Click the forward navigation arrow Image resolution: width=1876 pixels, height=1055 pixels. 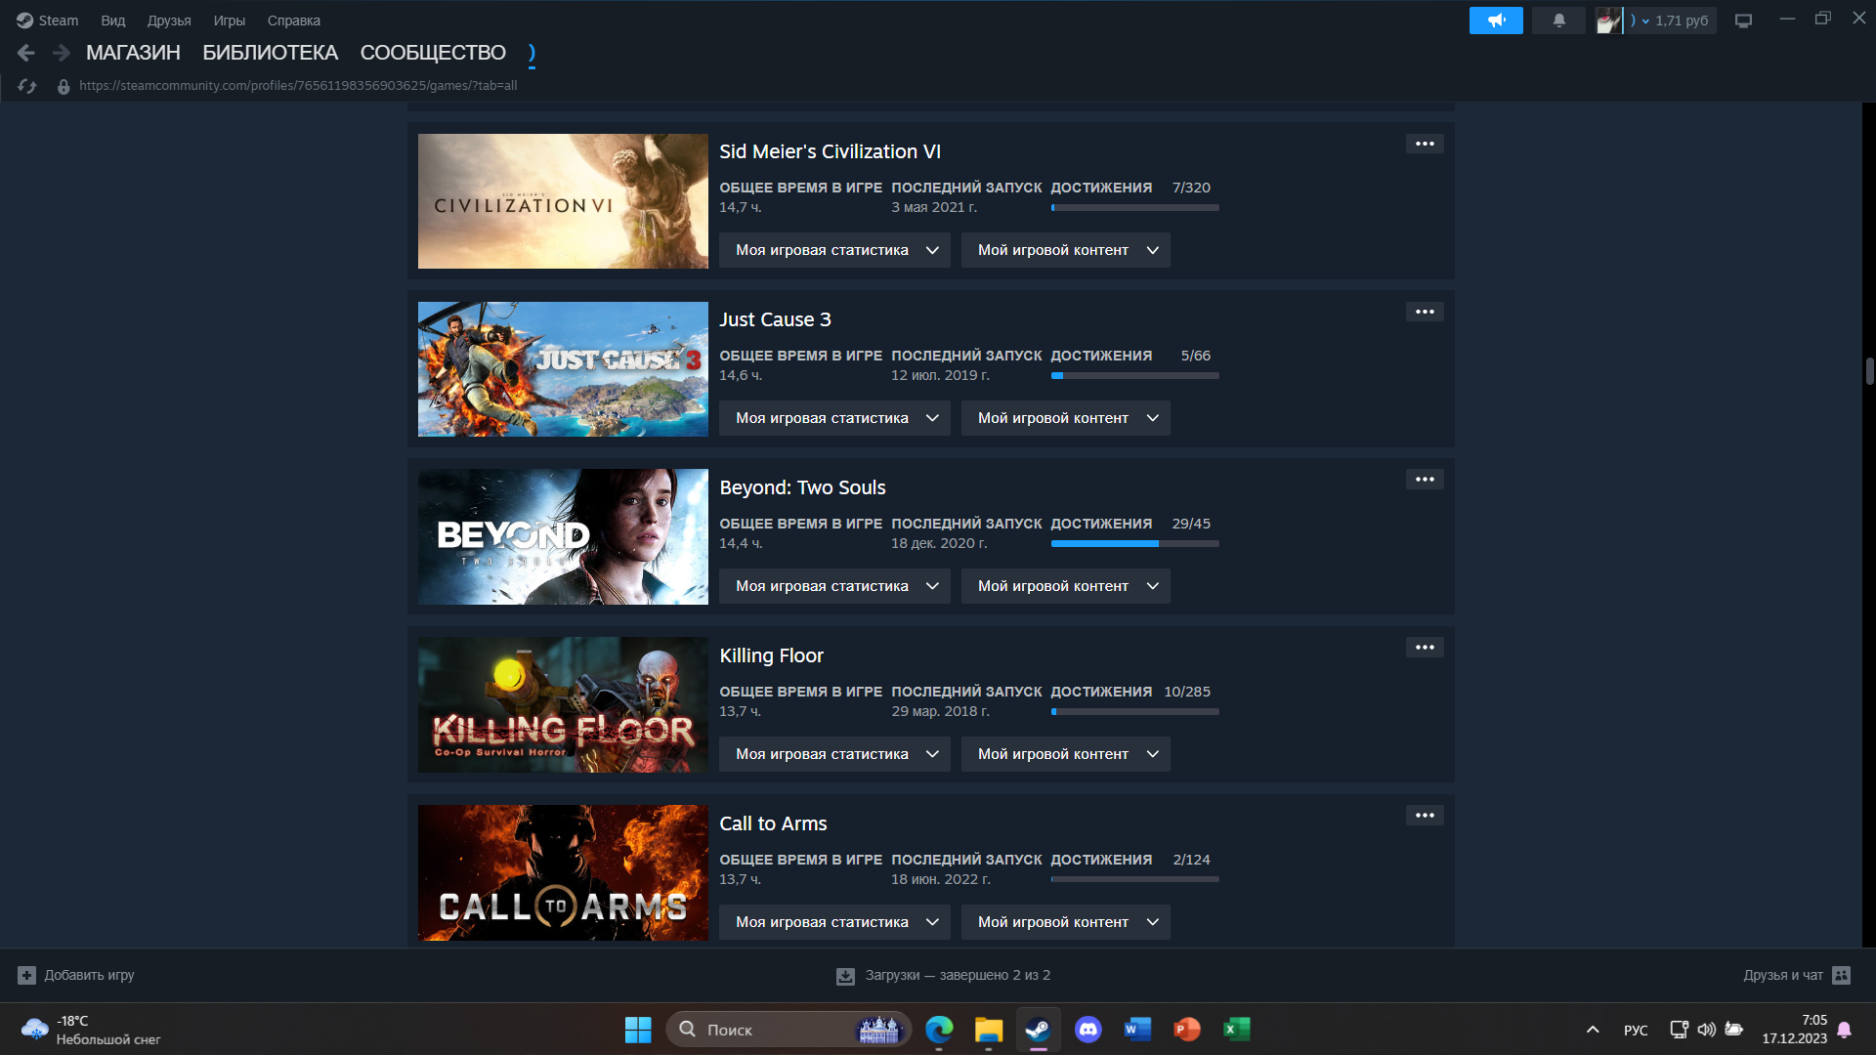tap(62, 53)
